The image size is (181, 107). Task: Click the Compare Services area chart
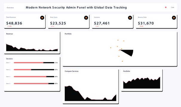click(90, 93)
